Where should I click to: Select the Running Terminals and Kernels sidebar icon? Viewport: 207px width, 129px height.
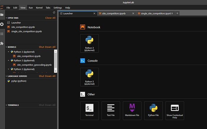click(2, 24)
